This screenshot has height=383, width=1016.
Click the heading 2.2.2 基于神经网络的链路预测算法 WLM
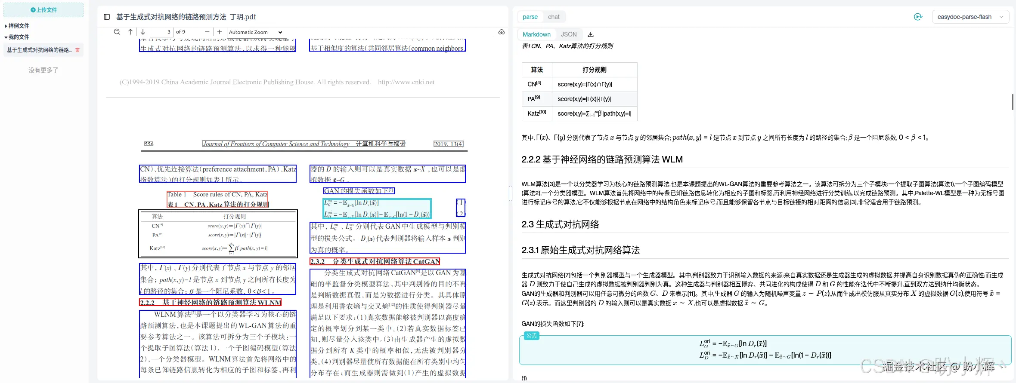[602, 159]
